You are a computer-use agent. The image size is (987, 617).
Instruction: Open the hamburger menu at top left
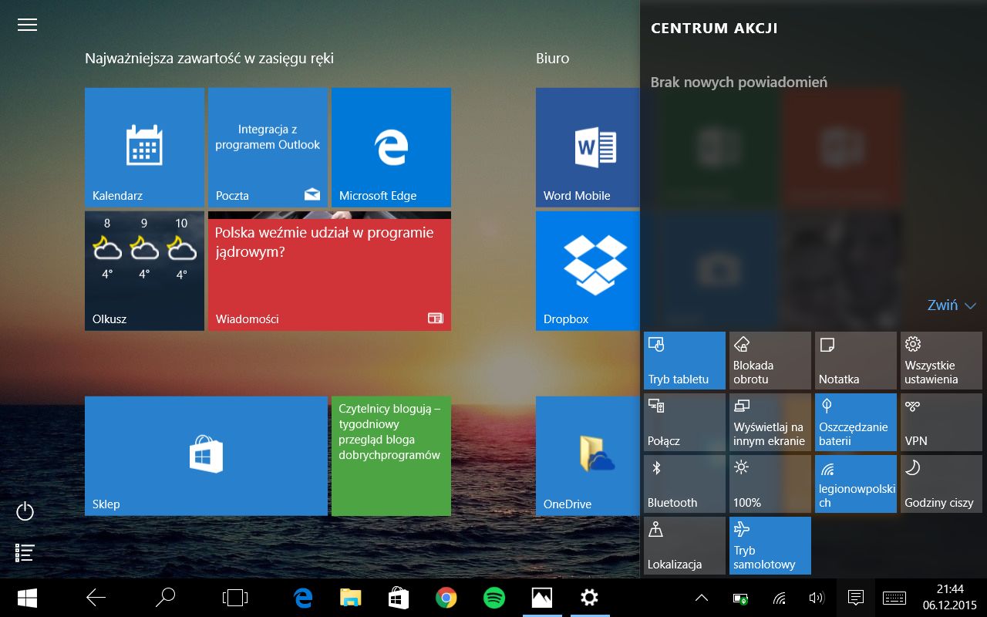tap(27, 25)
